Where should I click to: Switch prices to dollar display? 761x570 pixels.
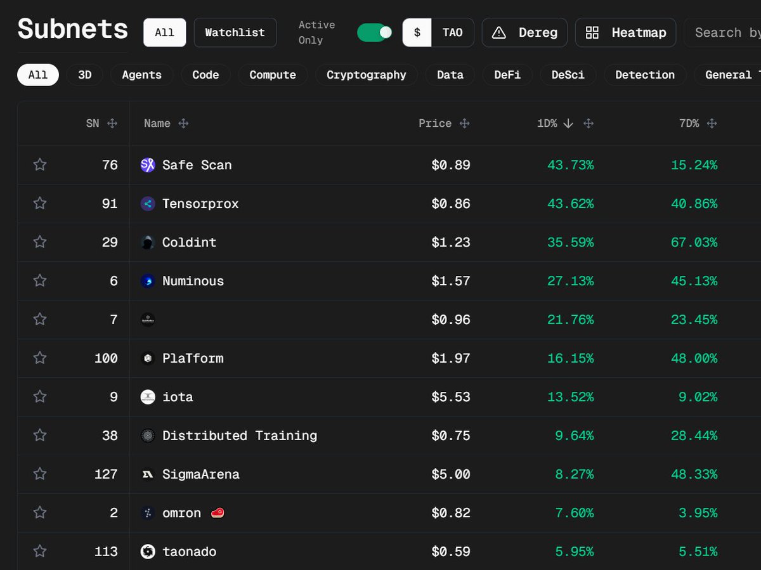point(417,32)
